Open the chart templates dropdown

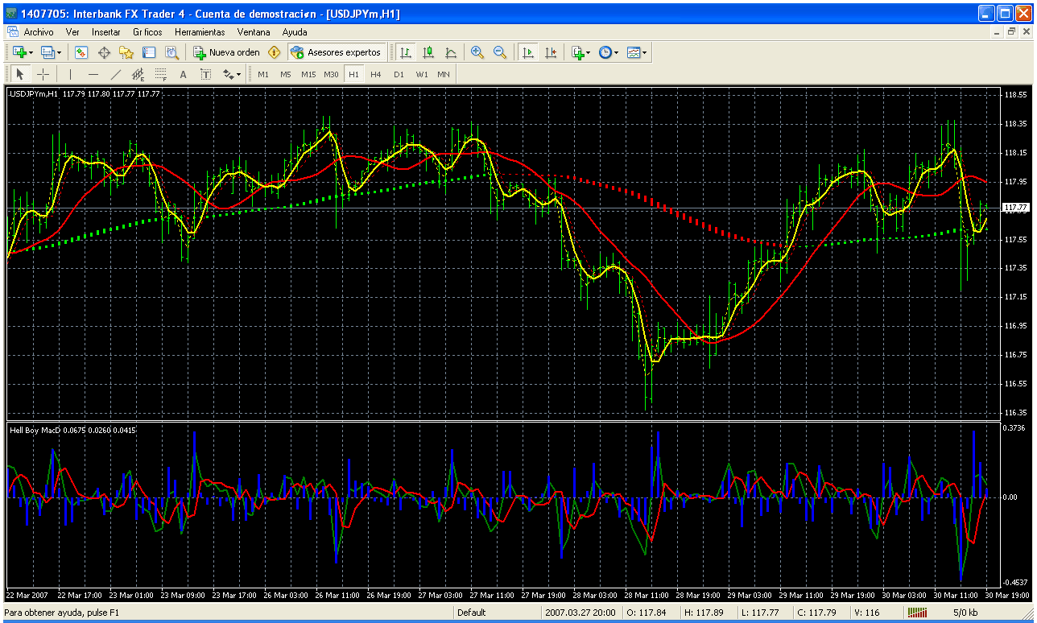pyautogui.click(x=637, y=52)
